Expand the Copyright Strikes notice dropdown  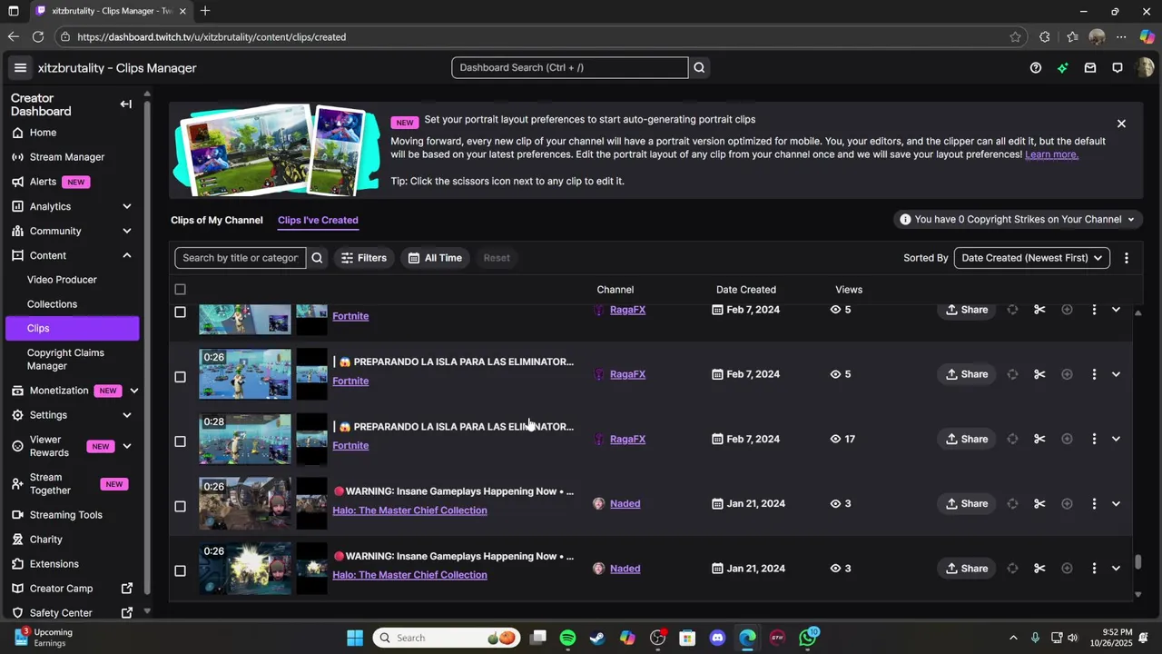[x=1017, y=219]
